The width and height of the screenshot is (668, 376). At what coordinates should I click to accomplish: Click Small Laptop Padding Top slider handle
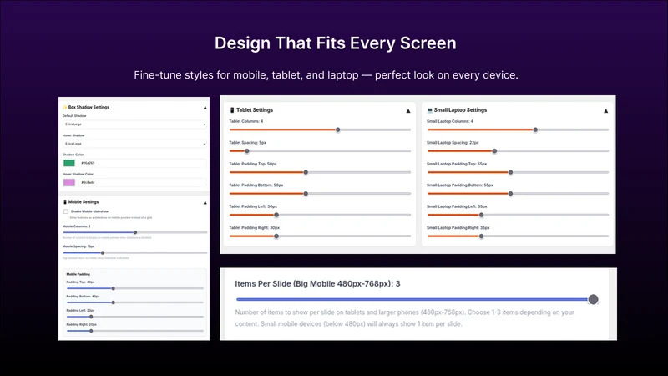coord(510,172)
